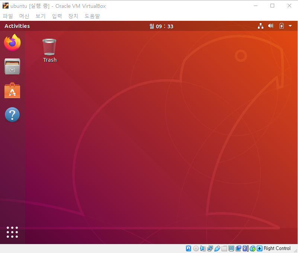Minimize the VirtualBox window
This screenshot has width=298, height=253.
coord(256,6)
